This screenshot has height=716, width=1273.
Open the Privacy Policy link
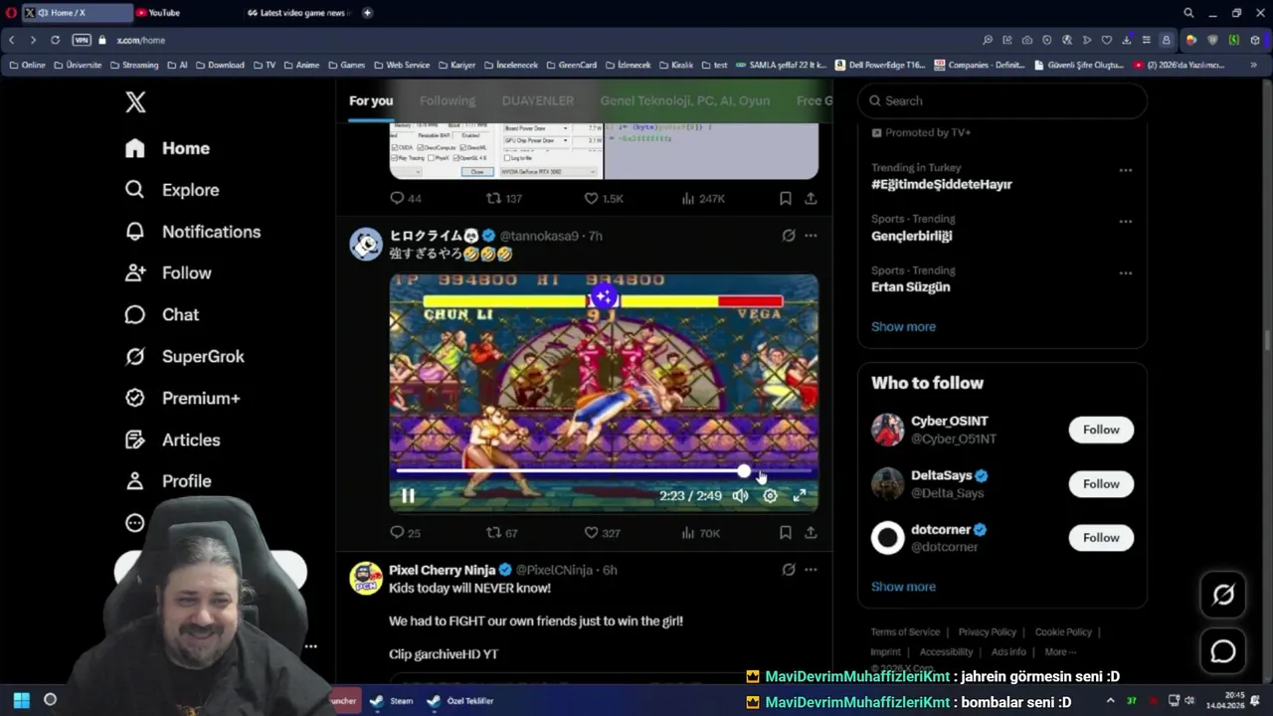pos(987,631)
